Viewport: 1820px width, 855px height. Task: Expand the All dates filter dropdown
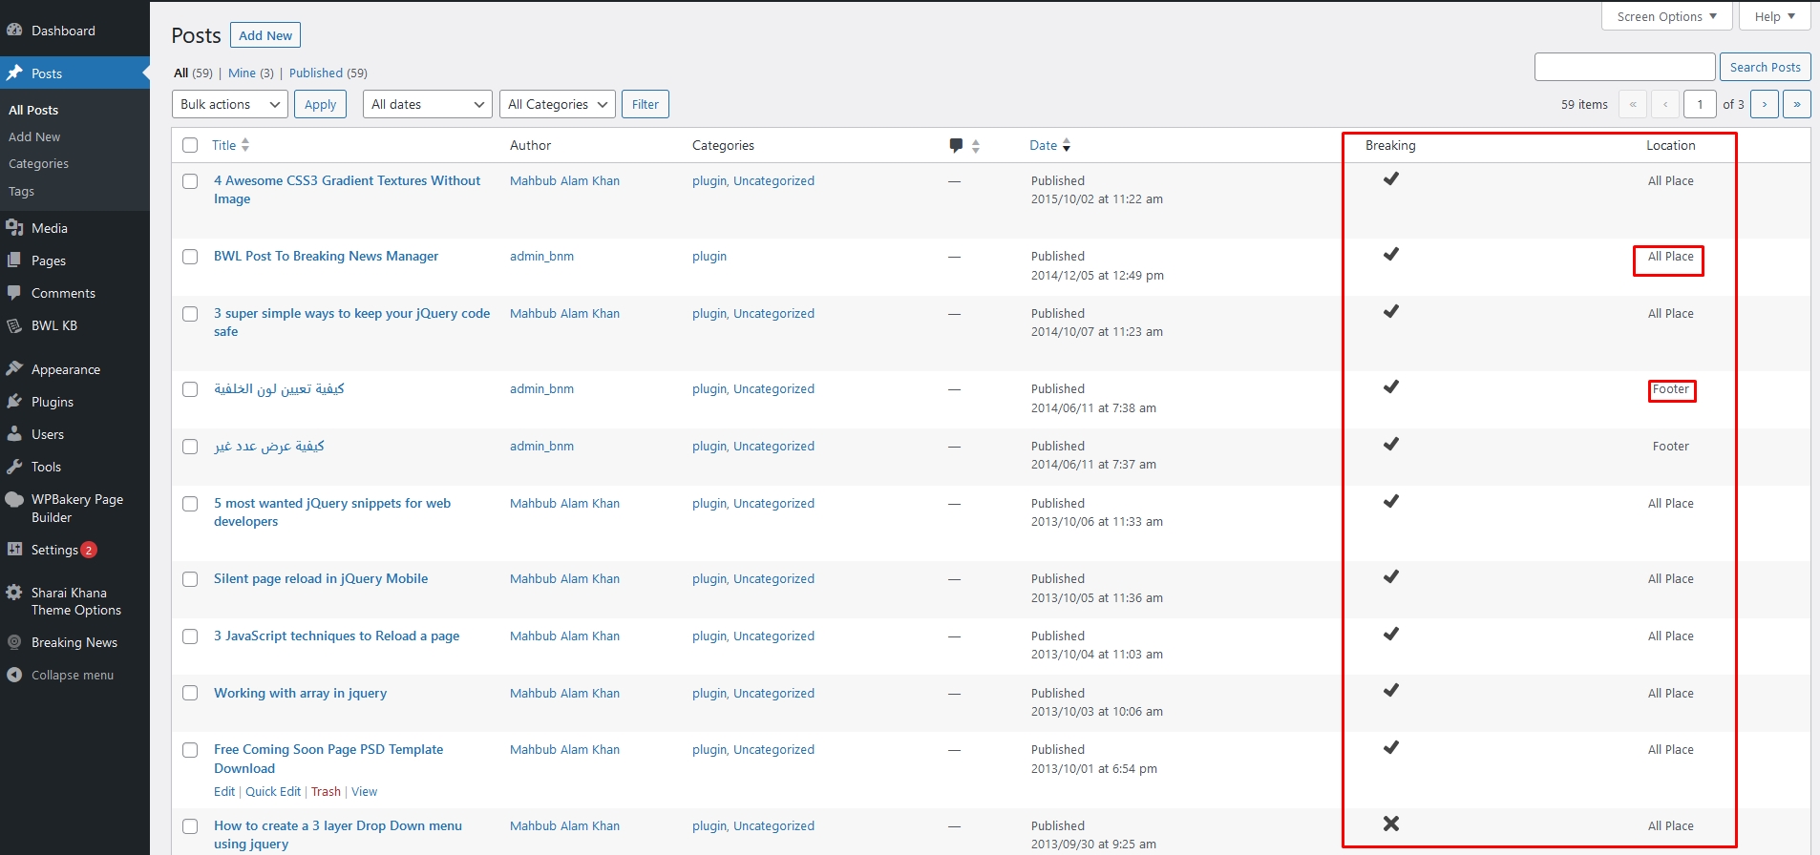(427, 104)
